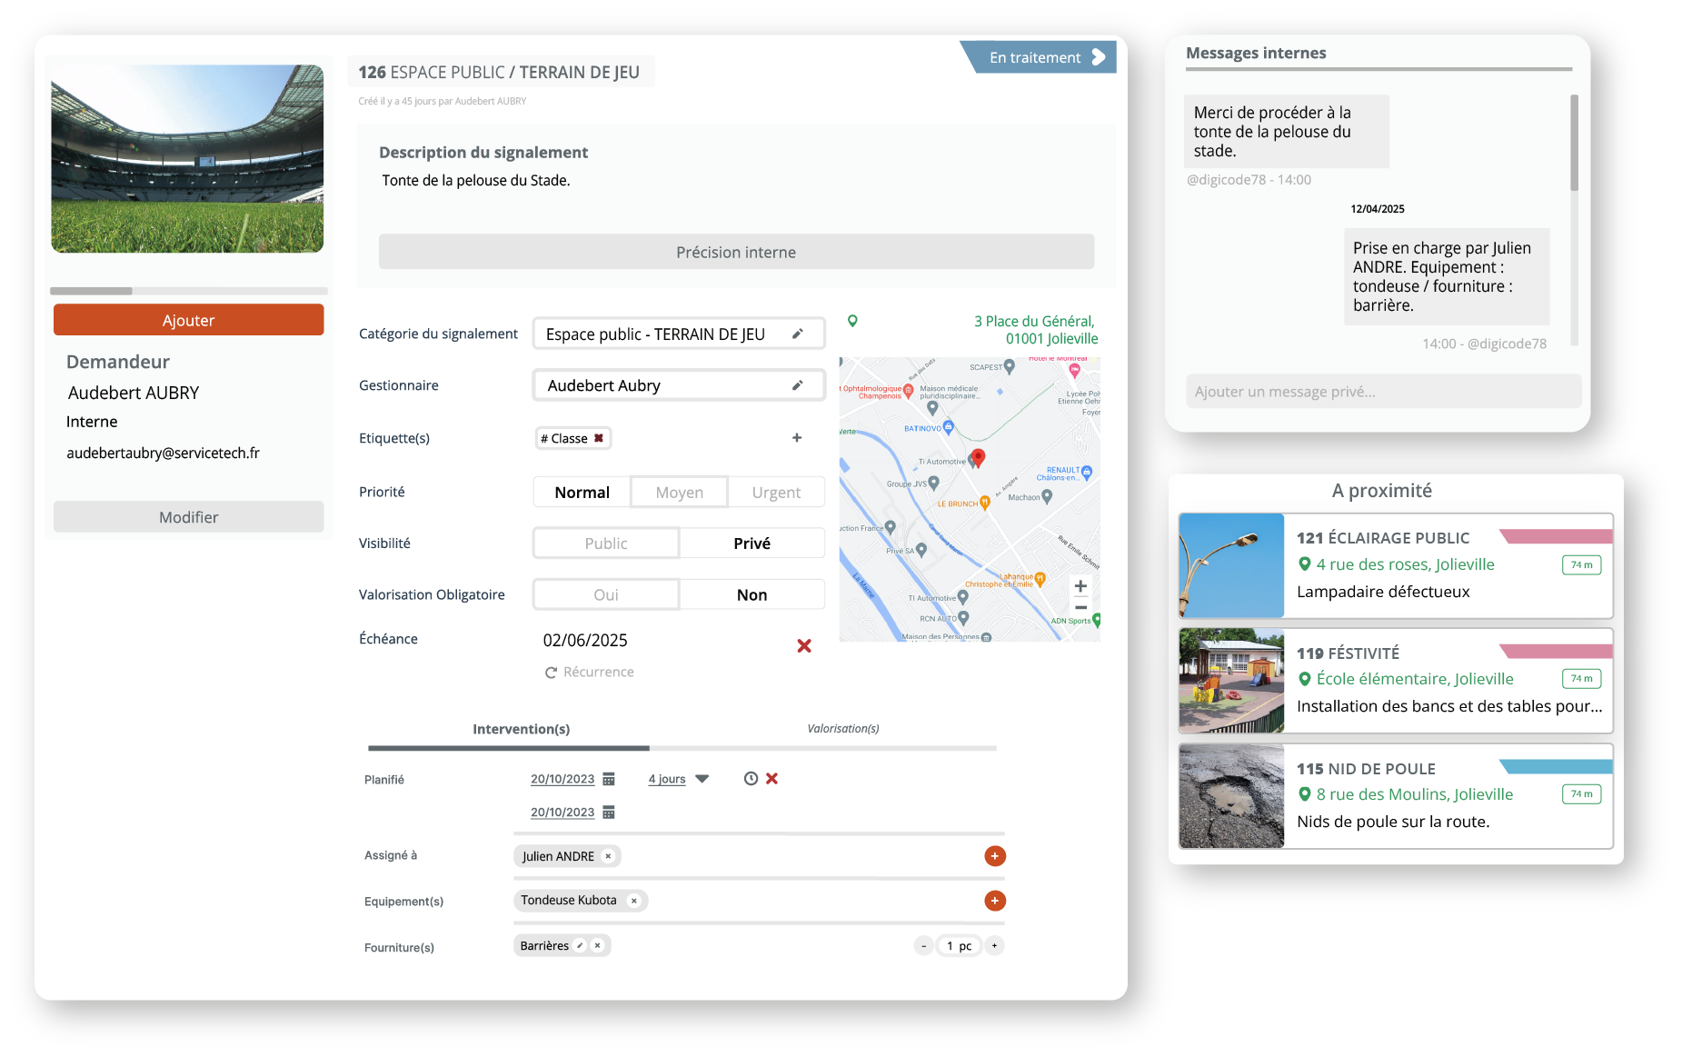This screenshot has height=1057, width=1682.
Task: Remove the Classe tag
Action: point(599,438)
